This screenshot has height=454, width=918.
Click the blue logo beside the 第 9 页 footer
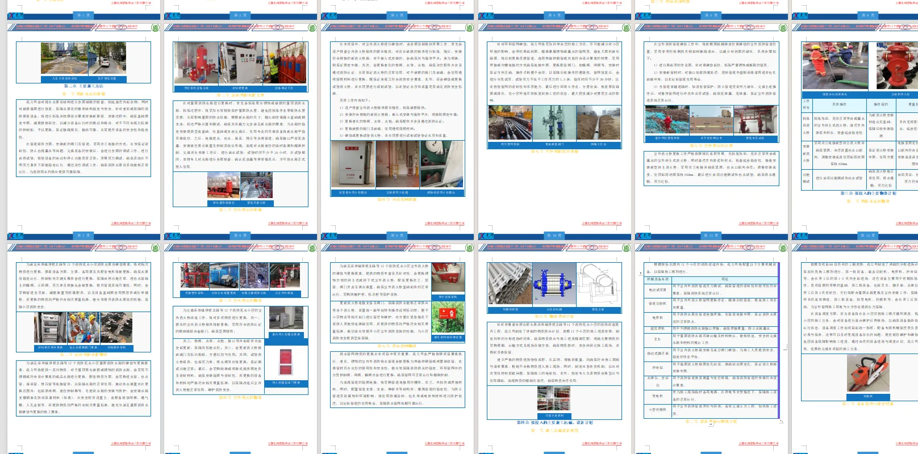[x=329, y=236]
